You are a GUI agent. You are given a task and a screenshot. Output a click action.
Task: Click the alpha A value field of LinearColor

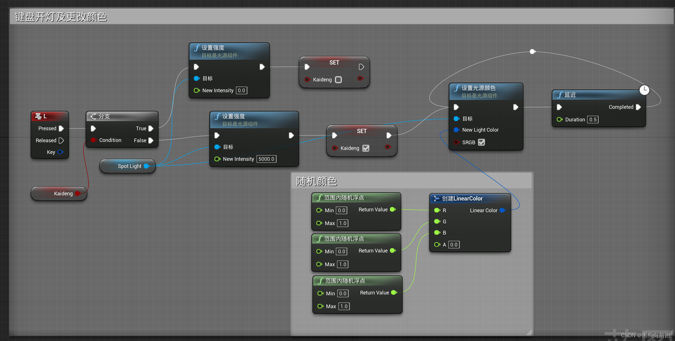pos(454,245)
